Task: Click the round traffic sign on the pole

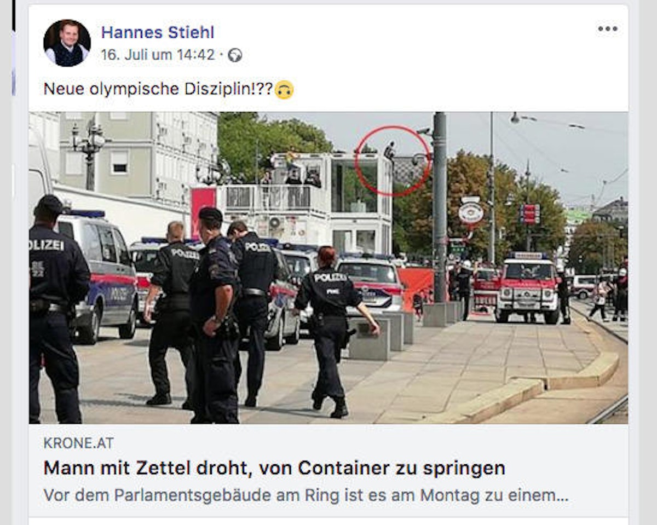Action: tap(471, 214)
